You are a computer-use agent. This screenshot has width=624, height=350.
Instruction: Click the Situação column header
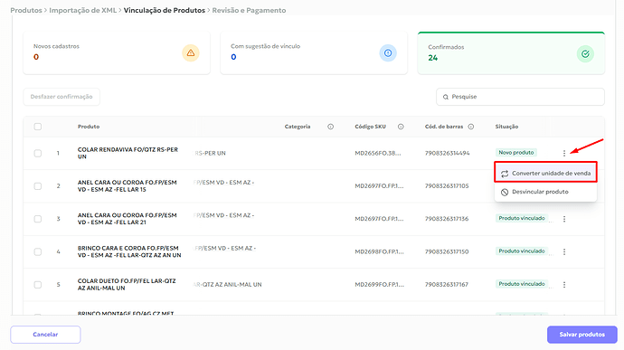pos(506,127)
